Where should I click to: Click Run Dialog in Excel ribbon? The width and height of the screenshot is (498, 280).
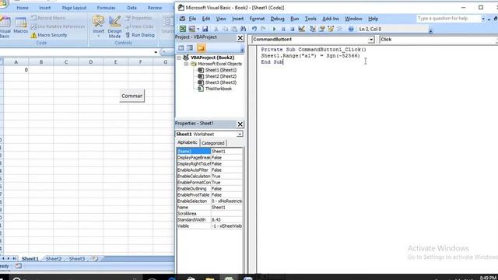click(140, 35)
